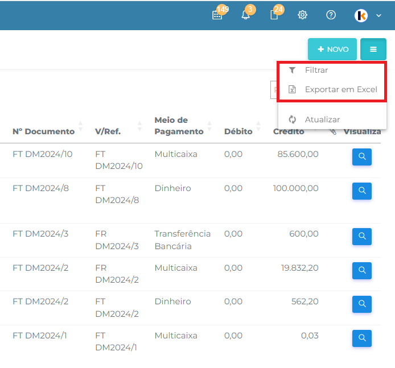Choose Exportar em Excel option
Viewport: 395px width, 368px height.
tap(332, 89)
